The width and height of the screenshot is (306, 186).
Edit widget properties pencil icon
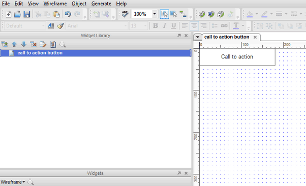(x=43, y=45)
